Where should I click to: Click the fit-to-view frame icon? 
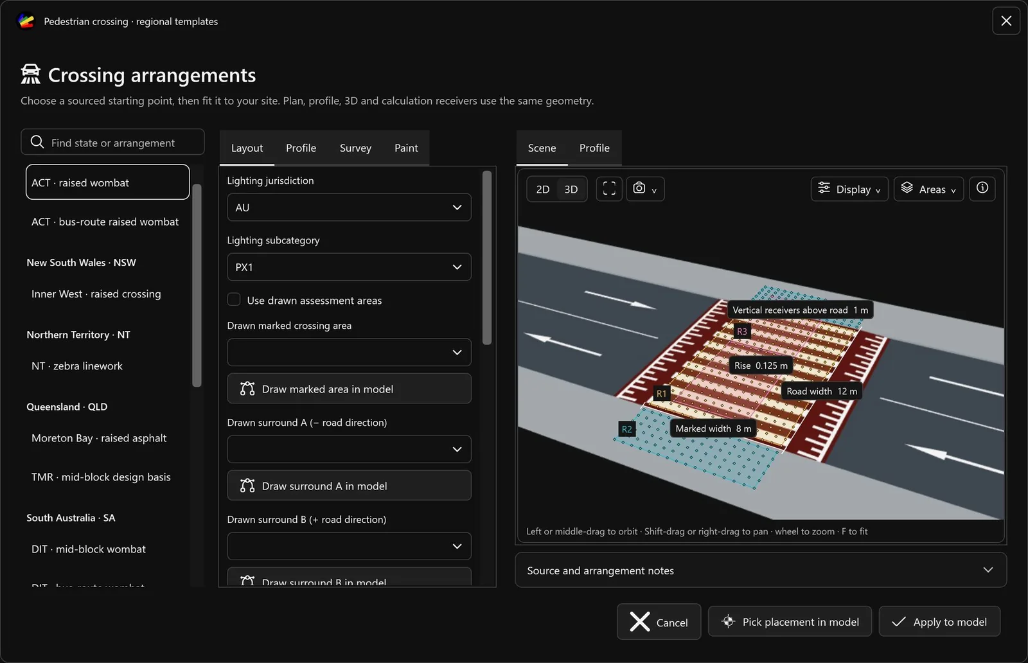click(609, 189)
